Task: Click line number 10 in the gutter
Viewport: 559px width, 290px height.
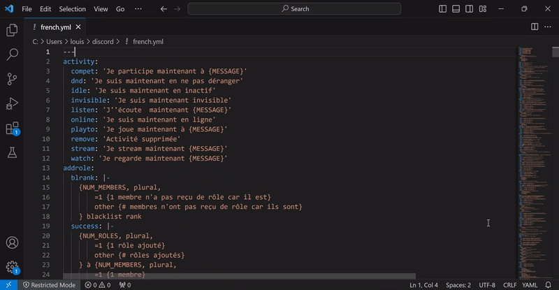Action: tap(46, 139)
